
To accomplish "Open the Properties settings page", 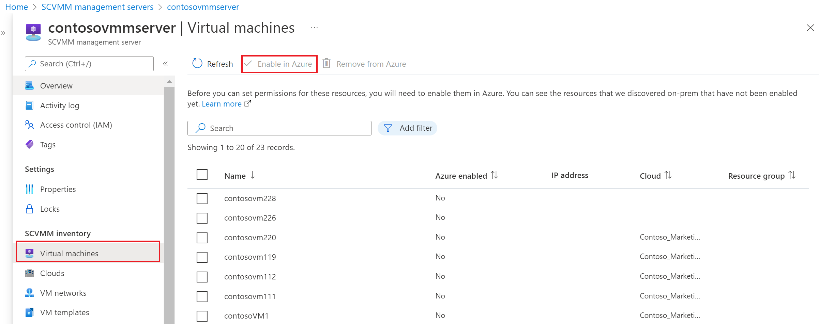I will (58, 189).
